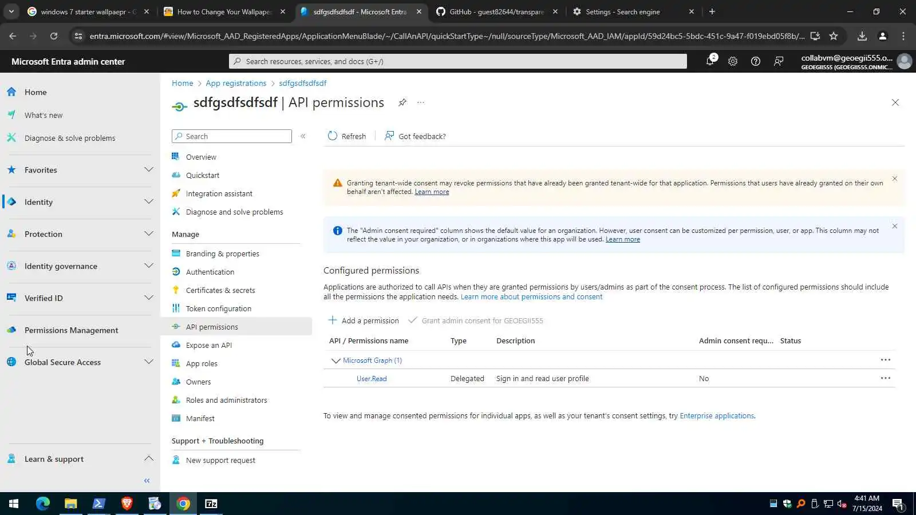916x515 pixels.
Task: Open Brave browser from taskbar
Action: coord(127,504)
